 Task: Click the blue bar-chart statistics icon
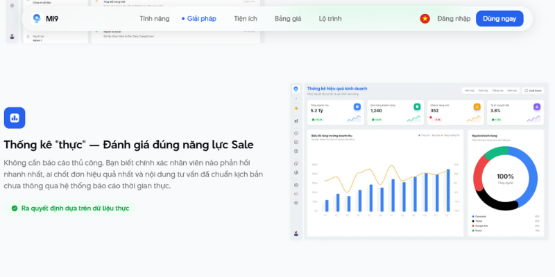[14, 118]
